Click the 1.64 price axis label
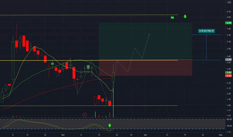The height and width of the screenshot is (137, 233). click(x=229, y=115)
